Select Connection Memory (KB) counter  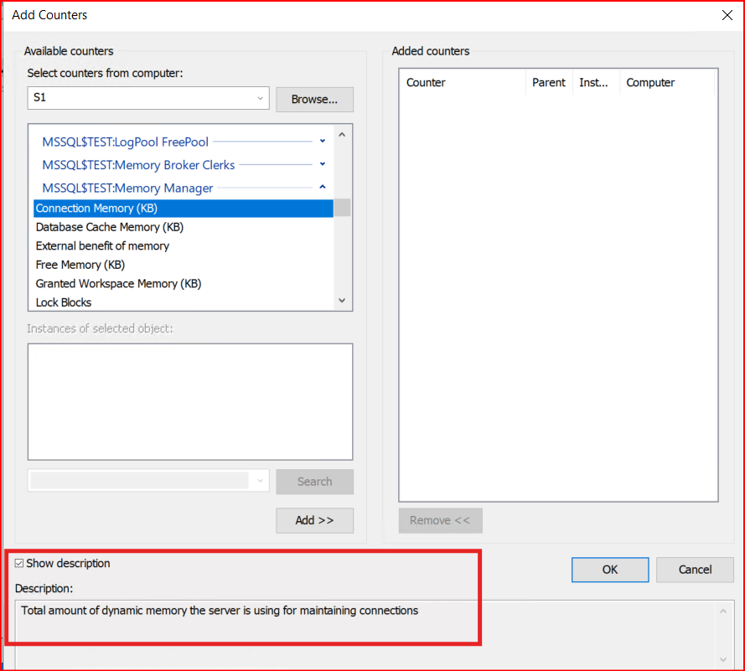pyautogui.click(x=96, y=209)
